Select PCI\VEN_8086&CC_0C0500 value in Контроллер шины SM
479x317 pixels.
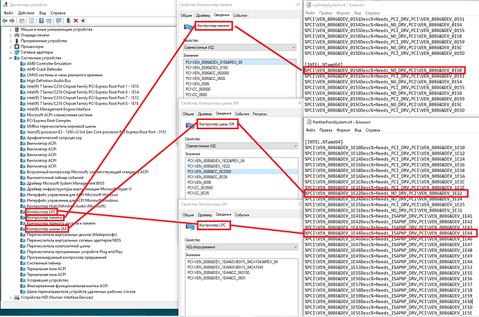(x=242, y=171)
